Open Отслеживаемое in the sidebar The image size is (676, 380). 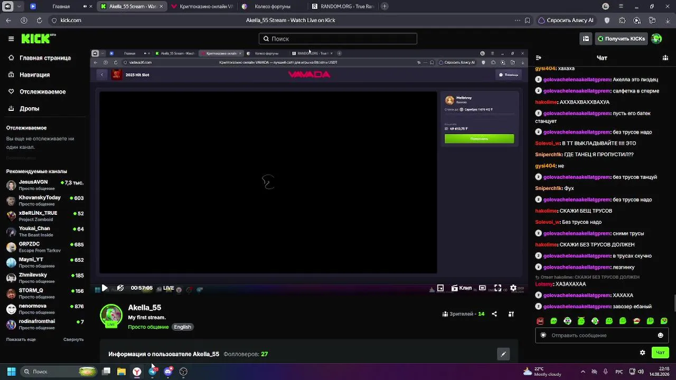click(37, 92)
